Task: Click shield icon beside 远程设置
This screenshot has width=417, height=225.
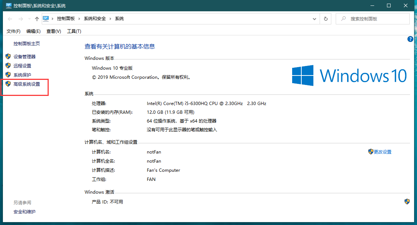Action: click(8, 66)
